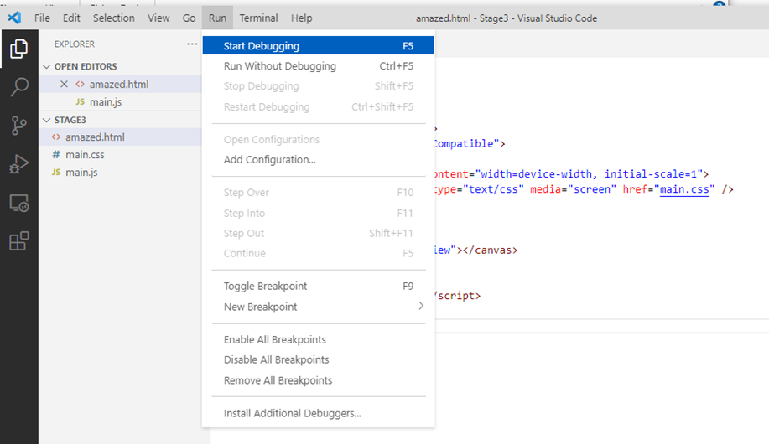The image size is (769, 444).
Task: Click JS icon of main.js in Open Editors
Action: 80,102
